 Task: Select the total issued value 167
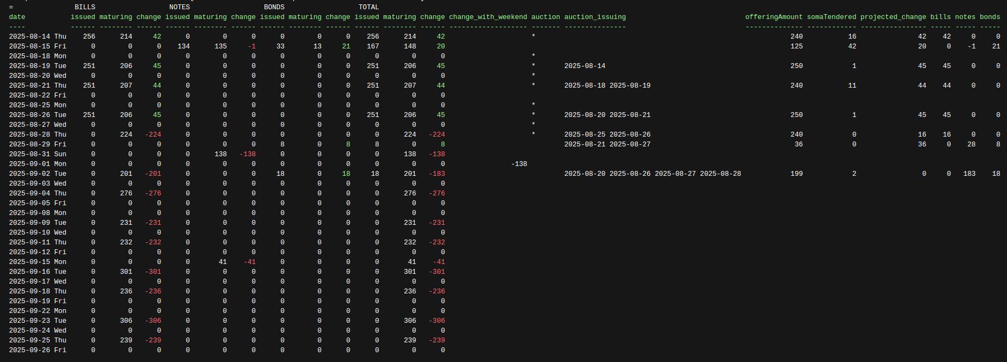pyautogui.click(x=373, y=46)
